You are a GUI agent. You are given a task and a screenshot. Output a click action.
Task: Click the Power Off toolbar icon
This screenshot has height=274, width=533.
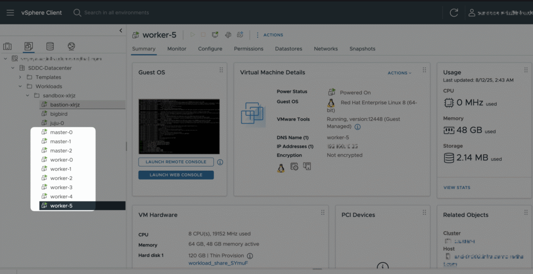203,35
